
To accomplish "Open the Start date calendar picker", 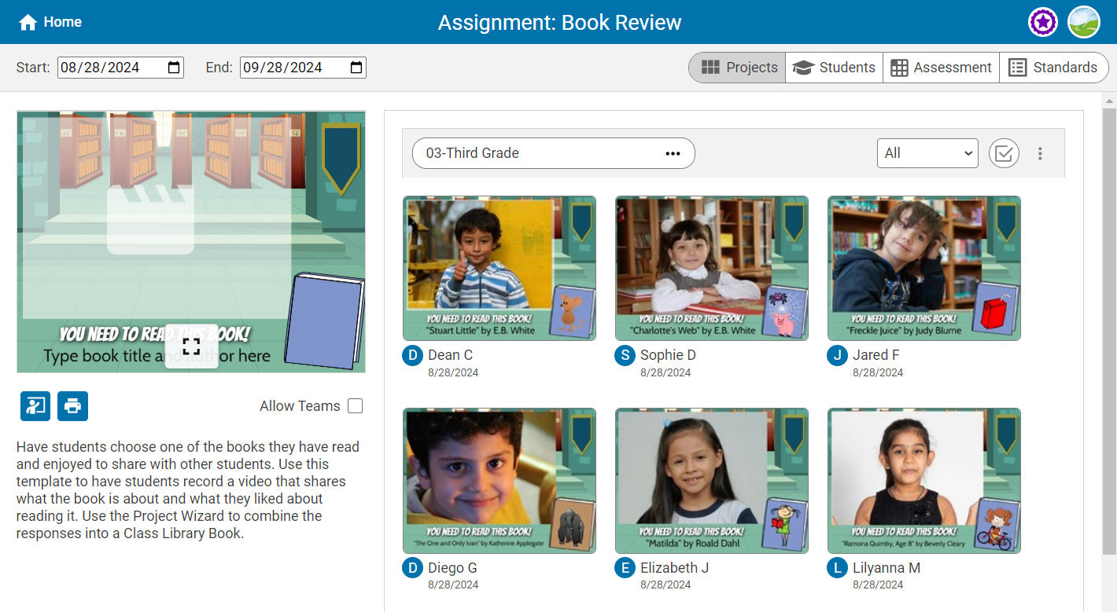I will [174, 68].
